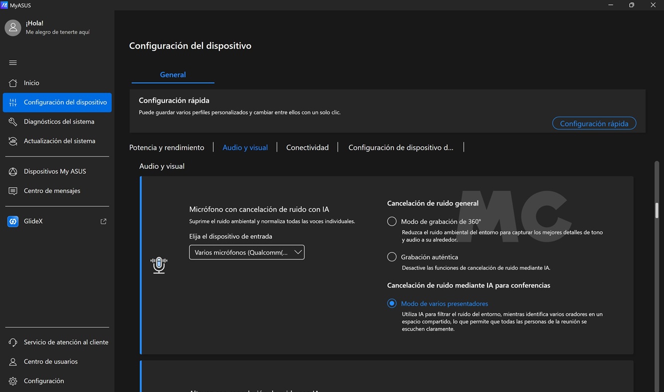Viewport: 664px width, 392px height.
Task: Open Dispositivos My ASUS icon
Action: point(13,172)
